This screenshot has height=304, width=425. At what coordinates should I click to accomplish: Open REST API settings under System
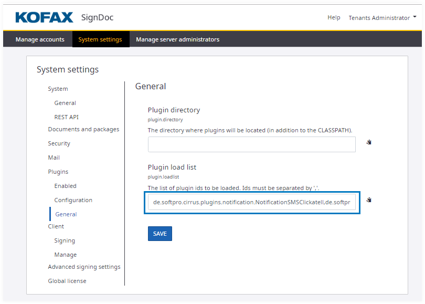point(66,117)
